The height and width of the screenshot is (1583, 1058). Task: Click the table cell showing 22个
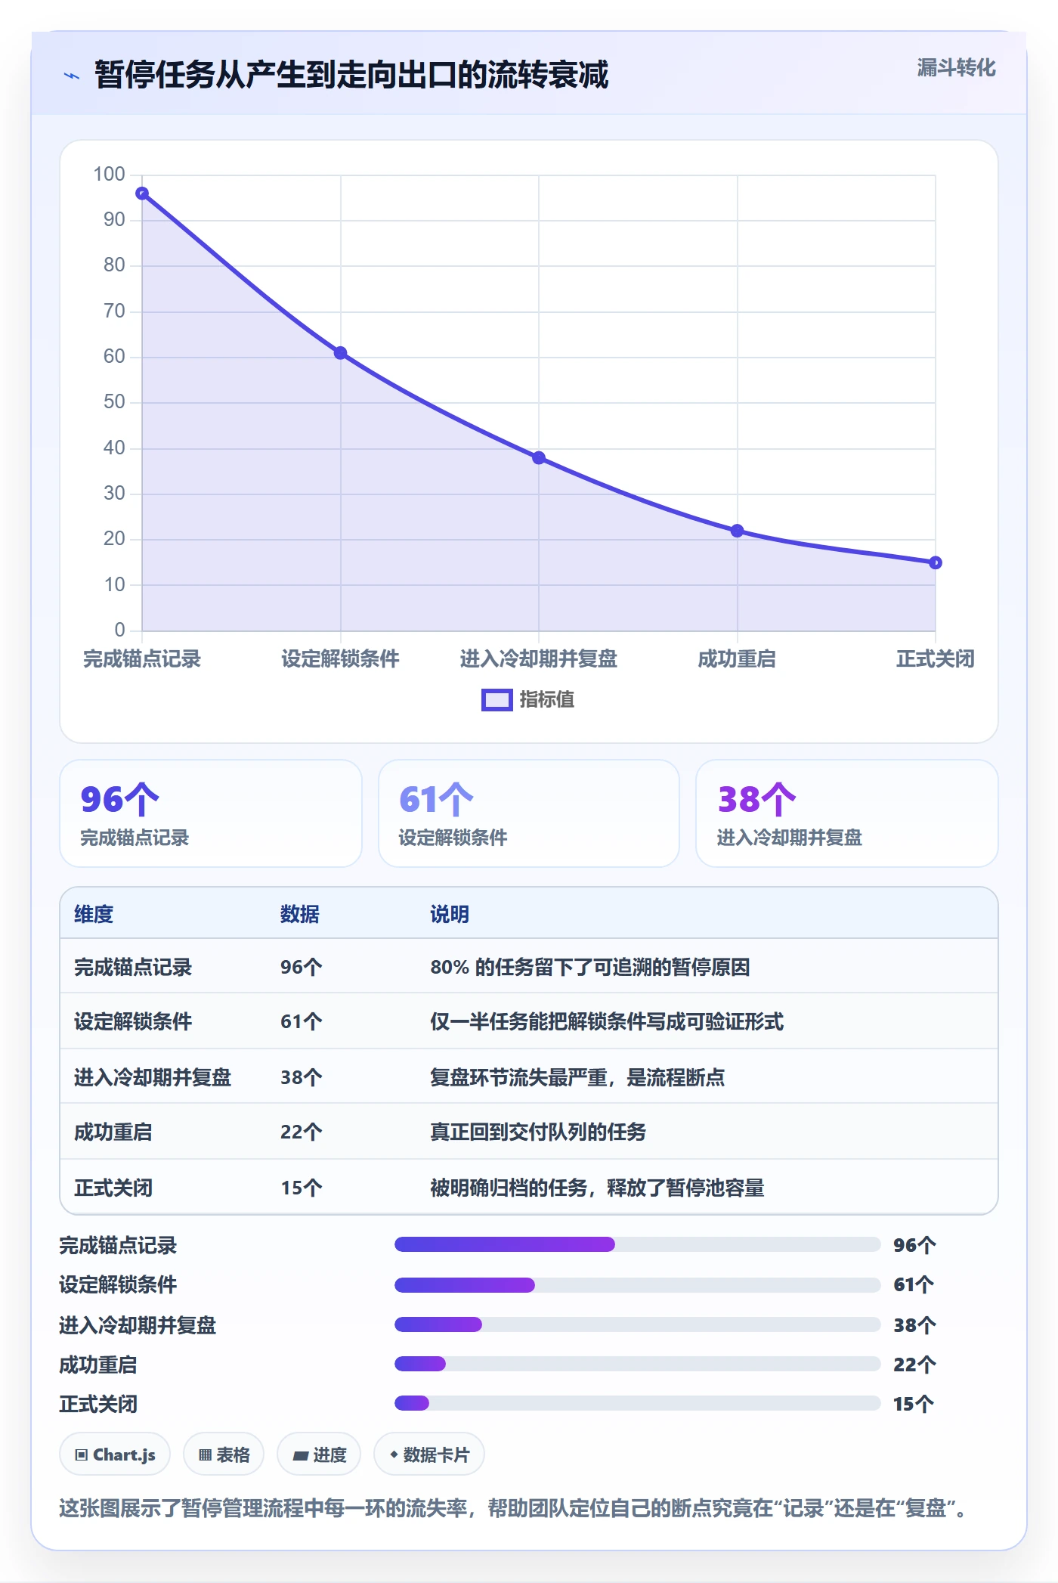302,1132
